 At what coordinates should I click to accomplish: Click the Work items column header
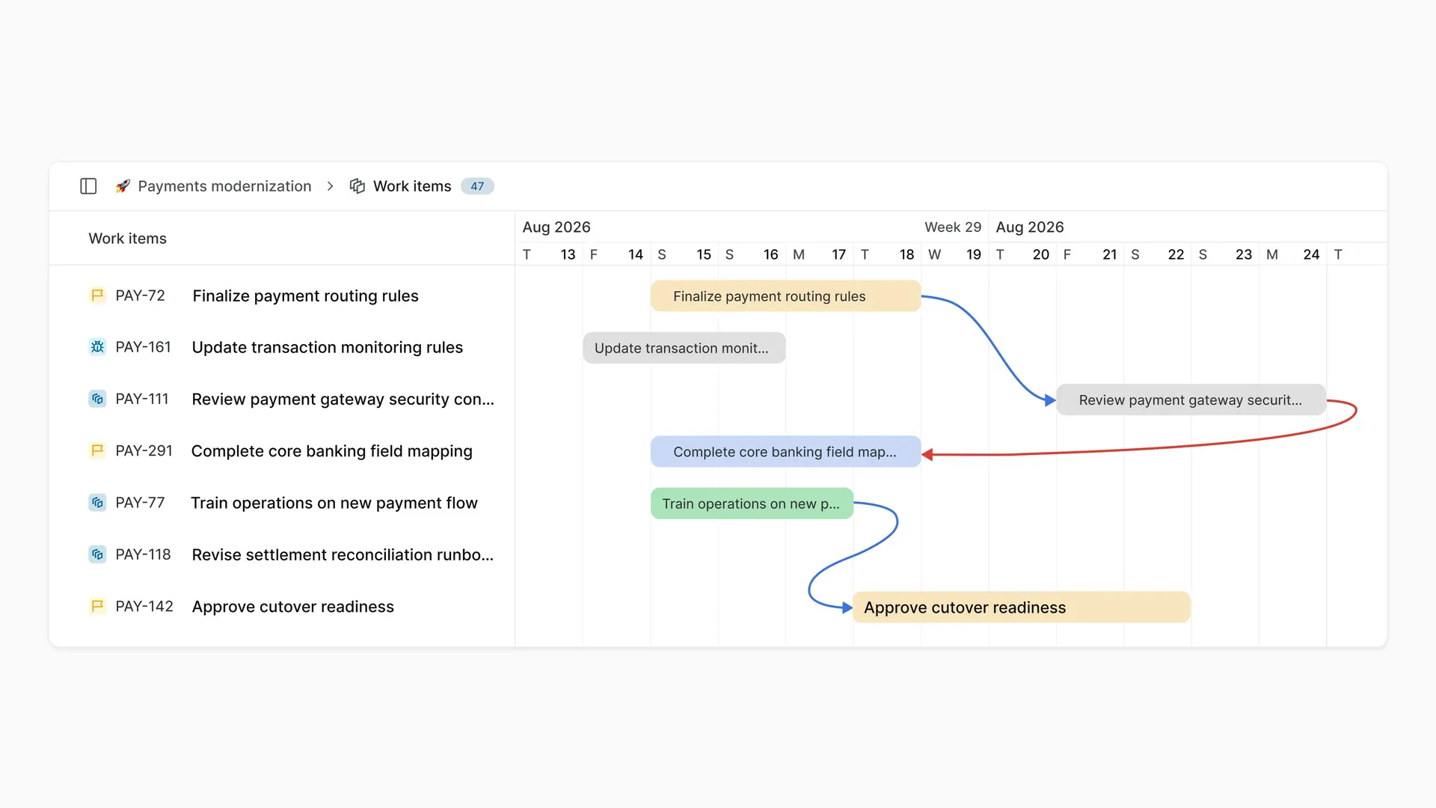coord(127,239)
